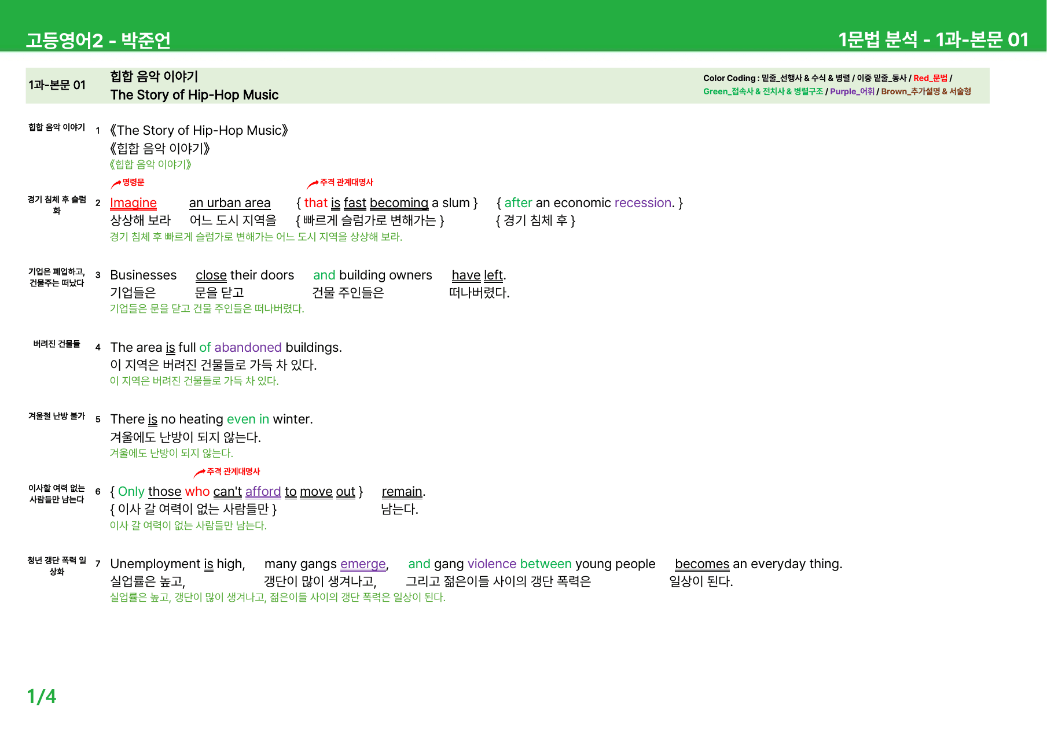Click the underlined verb 'becomes'
Screen dimensions: 1047x740
702,564
